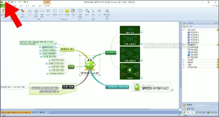This screenshot has width=219, height=117.
Task: Open the 그림 picture dropdown in ribbon
Action: tap(73, 17)
